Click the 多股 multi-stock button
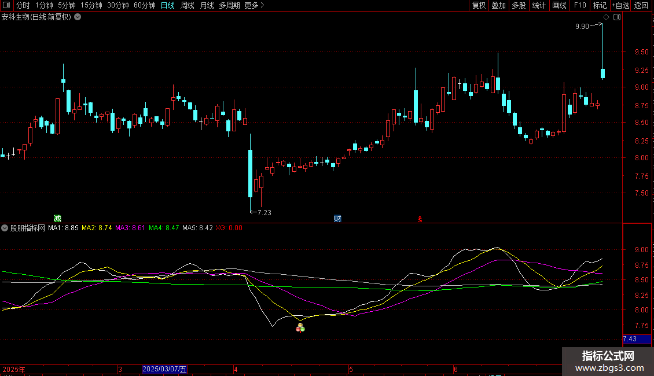654x376 pixels. (x=519, y=5)
